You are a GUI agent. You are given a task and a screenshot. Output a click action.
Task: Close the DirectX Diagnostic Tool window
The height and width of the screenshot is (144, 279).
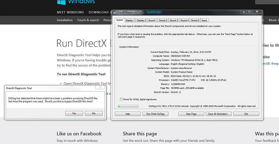click(x=257, y=12)
